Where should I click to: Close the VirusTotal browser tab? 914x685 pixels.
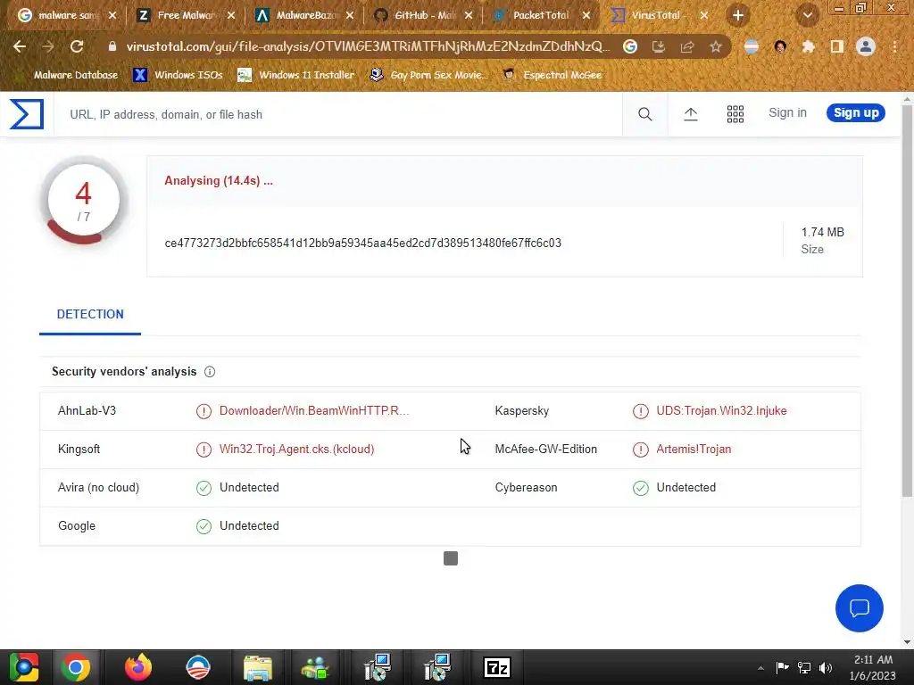click(x=704, y=15)
